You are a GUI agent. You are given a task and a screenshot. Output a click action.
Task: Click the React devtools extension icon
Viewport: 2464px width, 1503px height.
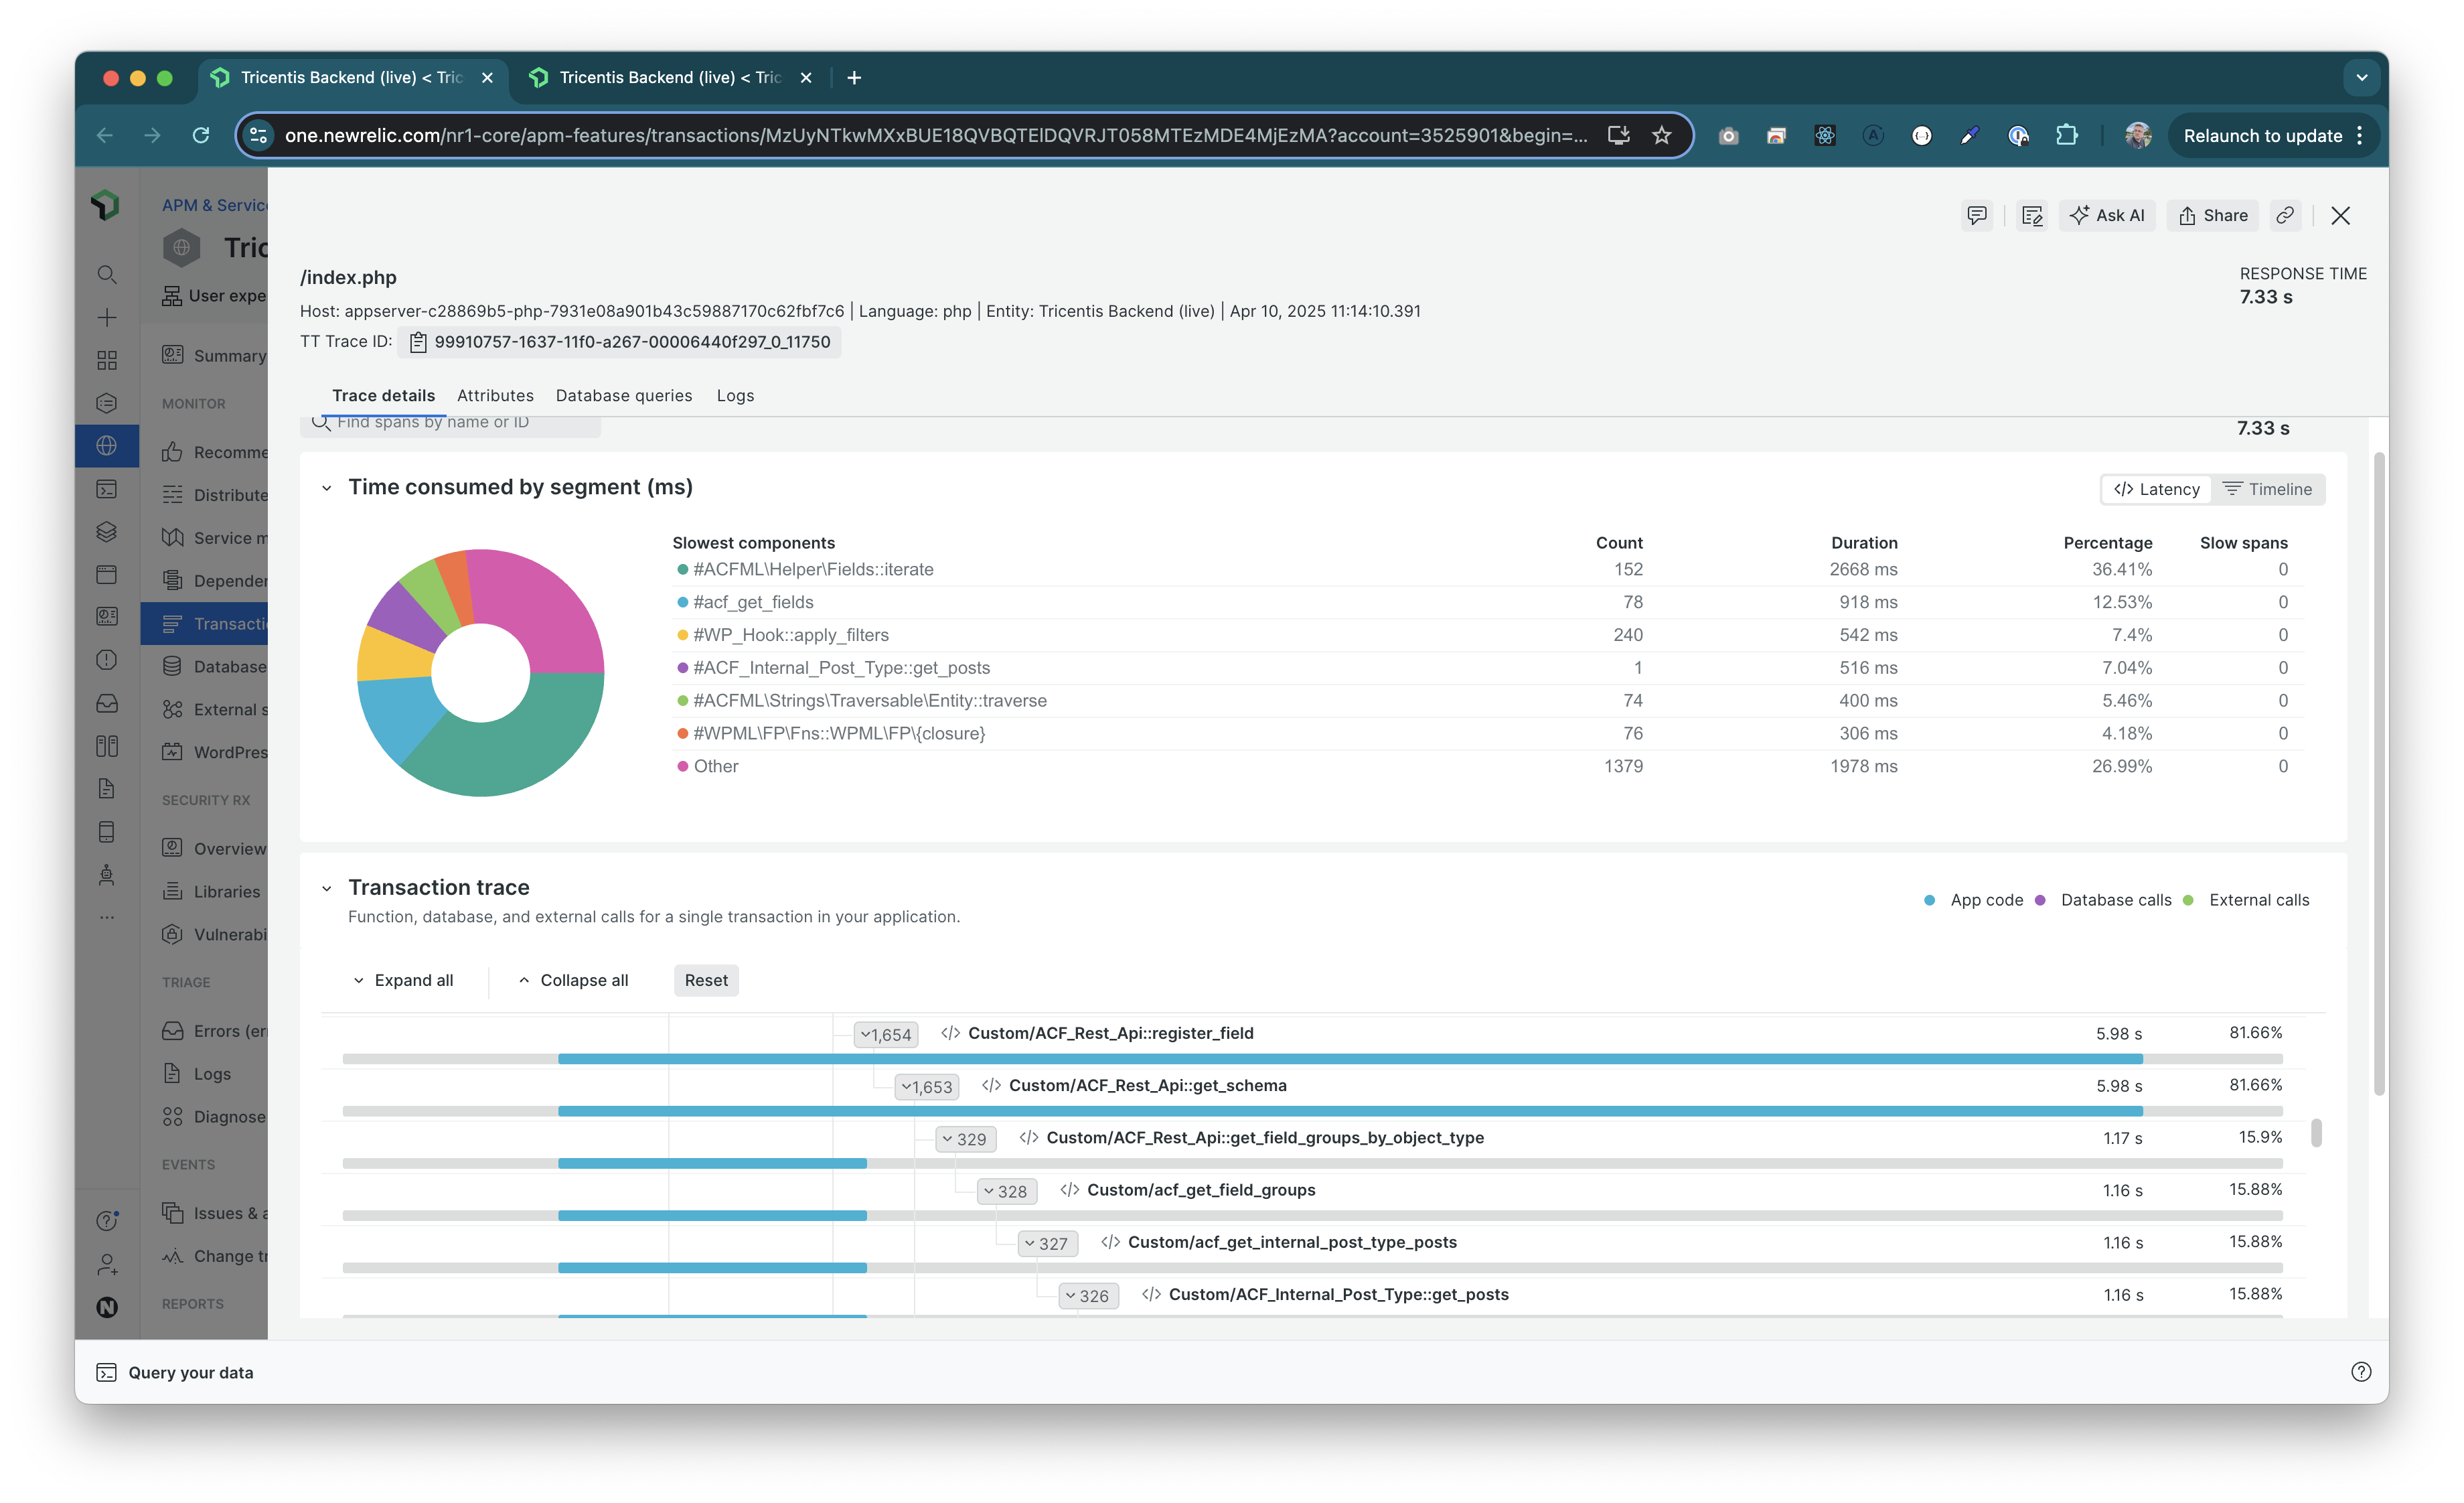click(1825, 135)
